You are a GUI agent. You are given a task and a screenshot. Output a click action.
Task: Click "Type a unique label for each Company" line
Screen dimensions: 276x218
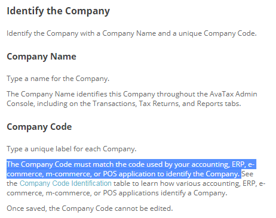point(72,149)
